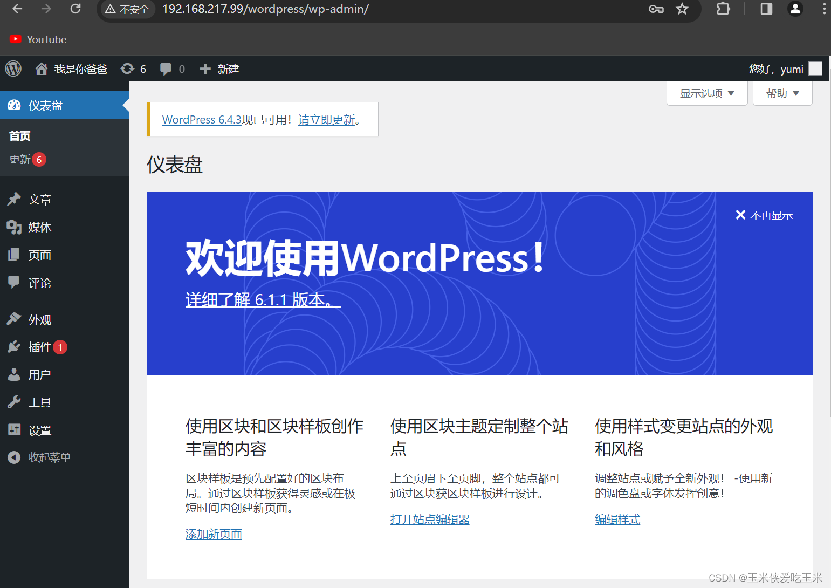This screenshot has width=831, height=588.
Task: Select the 首页 submenu entry
Action: click(20, 136)
